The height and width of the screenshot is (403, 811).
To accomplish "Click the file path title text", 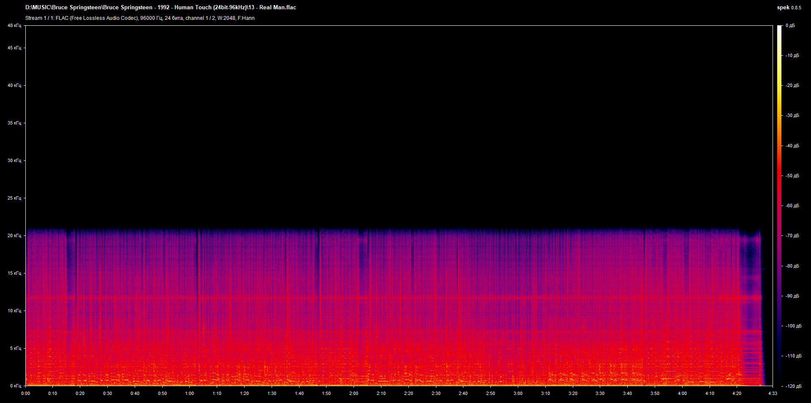I will [x=161, y=8].
